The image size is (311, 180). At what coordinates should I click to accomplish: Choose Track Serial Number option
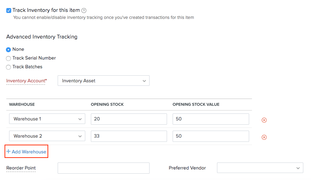pos(9,58)
